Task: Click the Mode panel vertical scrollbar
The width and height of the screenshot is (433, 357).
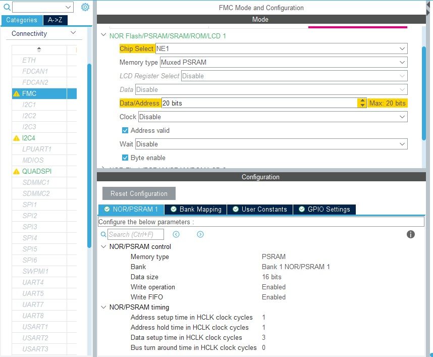Action: click(x=424, y=94)
